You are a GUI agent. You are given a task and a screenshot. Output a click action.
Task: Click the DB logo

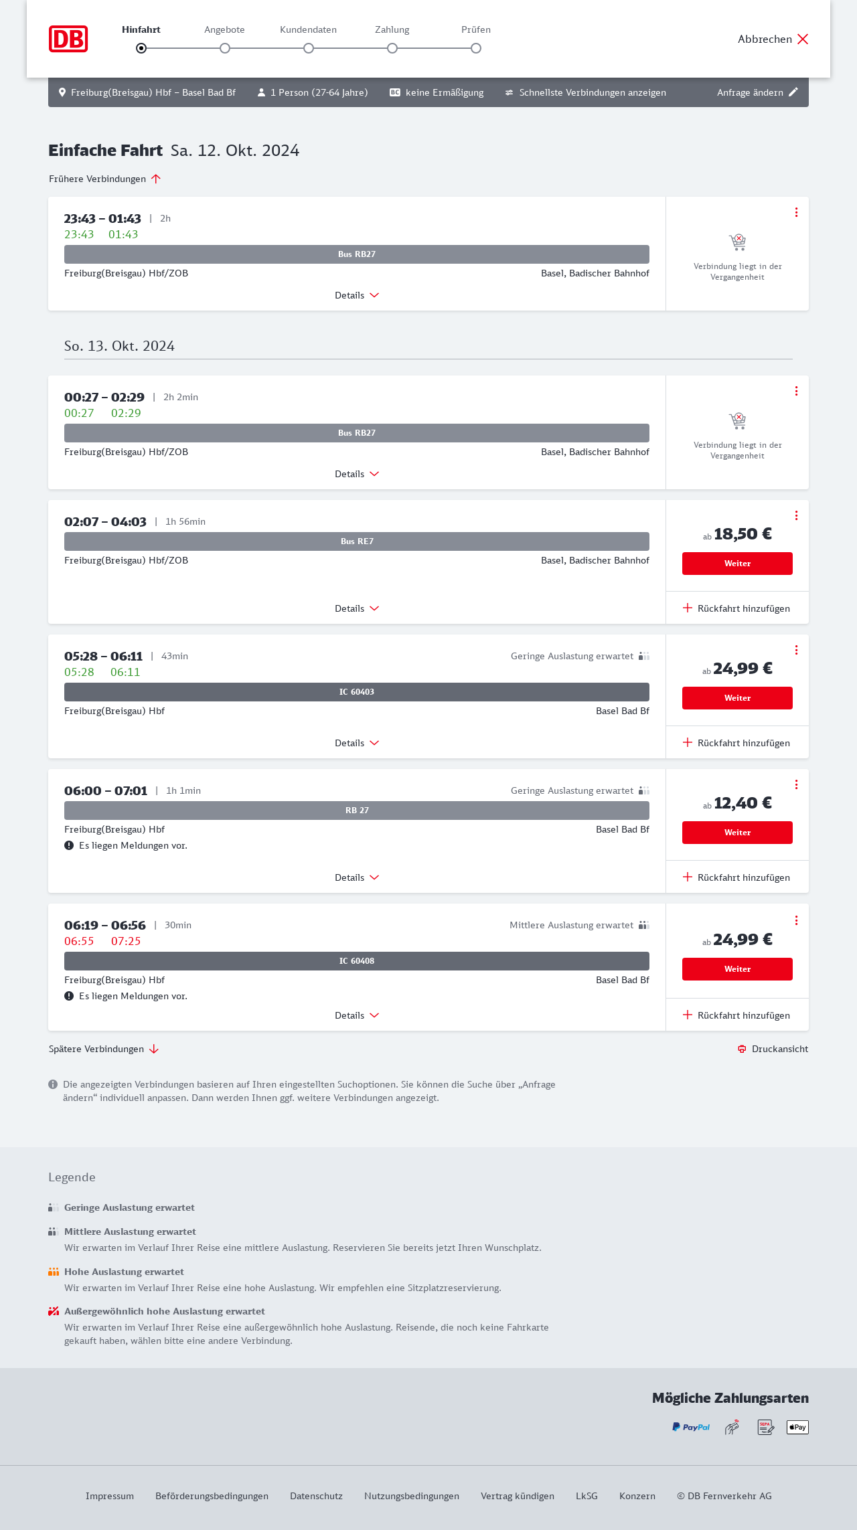(68, 39)
